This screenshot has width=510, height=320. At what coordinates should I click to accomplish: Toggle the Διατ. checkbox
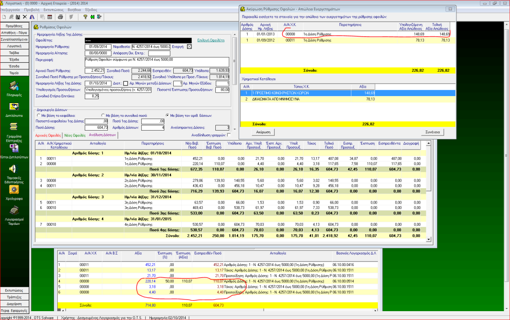pos(125,84)
